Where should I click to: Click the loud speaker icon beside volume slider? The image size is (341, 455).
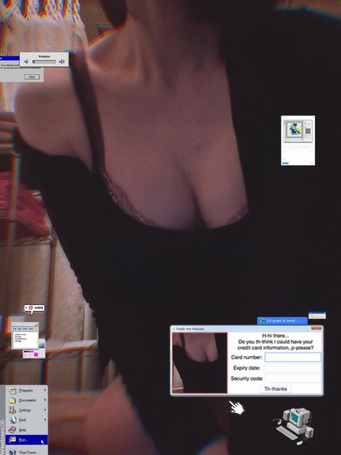pyautogui.click(x=62, y=62)
